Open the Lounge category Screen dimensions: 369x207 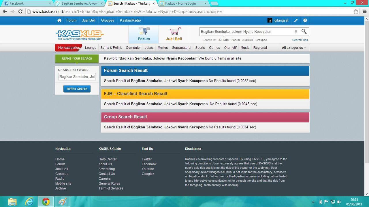point(91,48)
